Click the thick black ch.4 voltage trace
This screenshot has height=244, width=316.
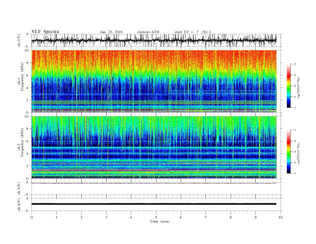click(x=154, y=204)
